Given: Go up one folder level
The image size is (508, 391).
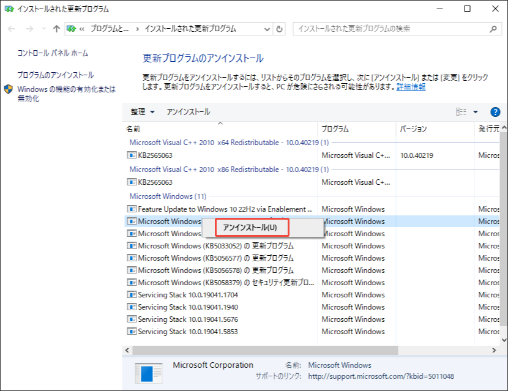Looking at the screenshot, I should pyautogui.click(x=56, y=29).
